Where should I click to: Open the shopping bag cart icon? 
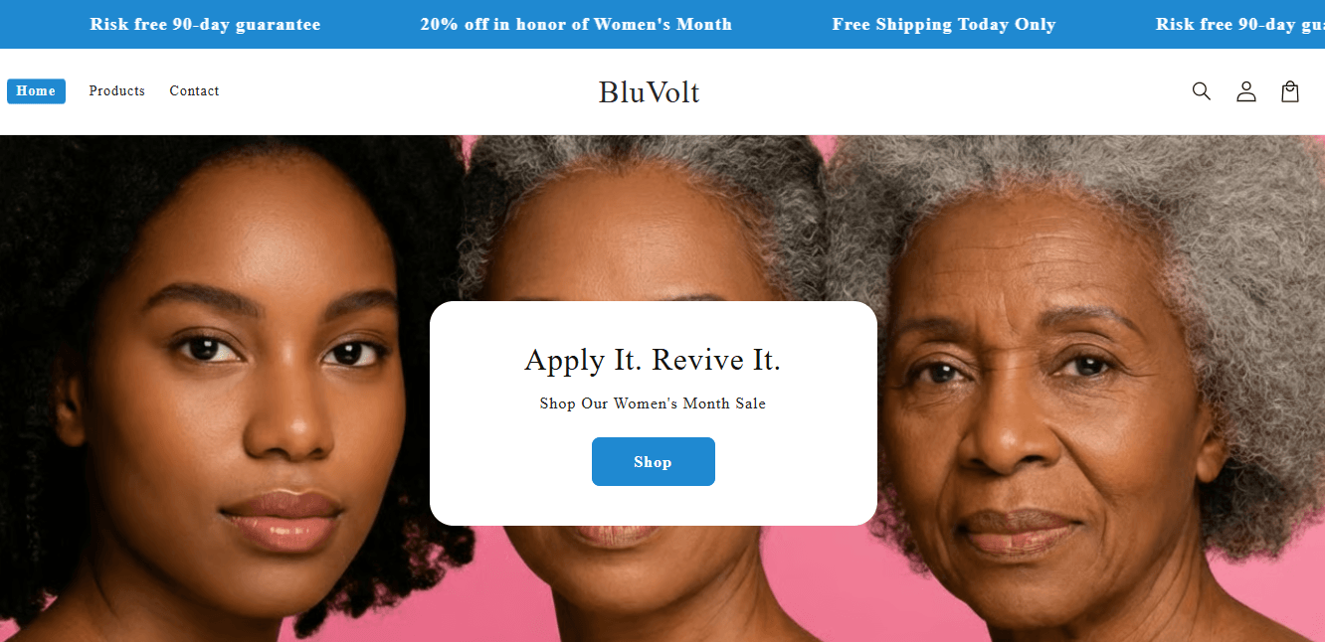click(1290, 91)
